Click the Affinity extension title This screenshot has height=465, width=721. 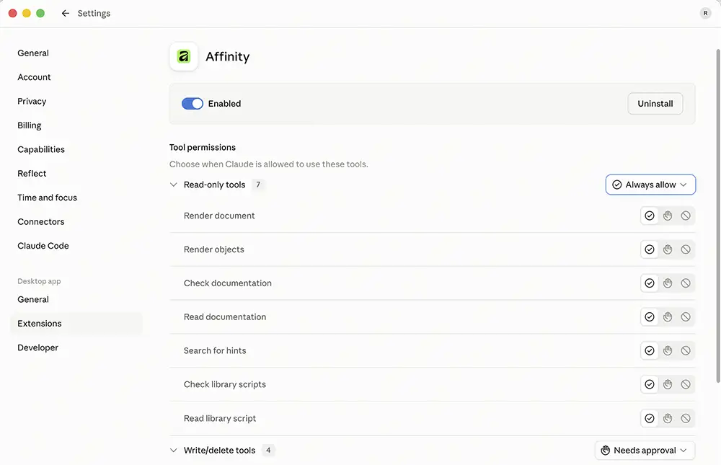tap(228, 56)
